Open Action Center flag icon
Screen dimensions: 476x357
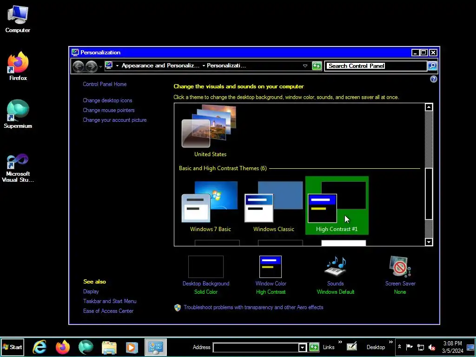(x=409, y=347)
